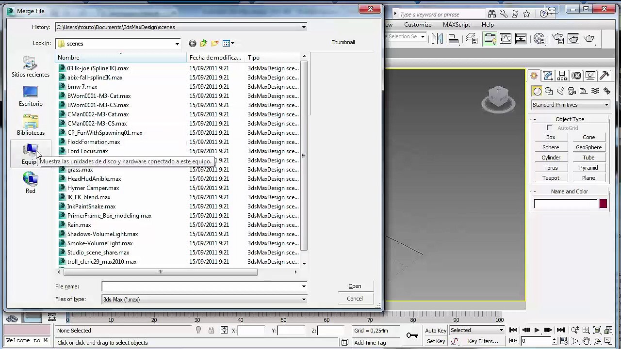
Task: Toggle the AutoGrid checkbox
Action: coord(550,128)
